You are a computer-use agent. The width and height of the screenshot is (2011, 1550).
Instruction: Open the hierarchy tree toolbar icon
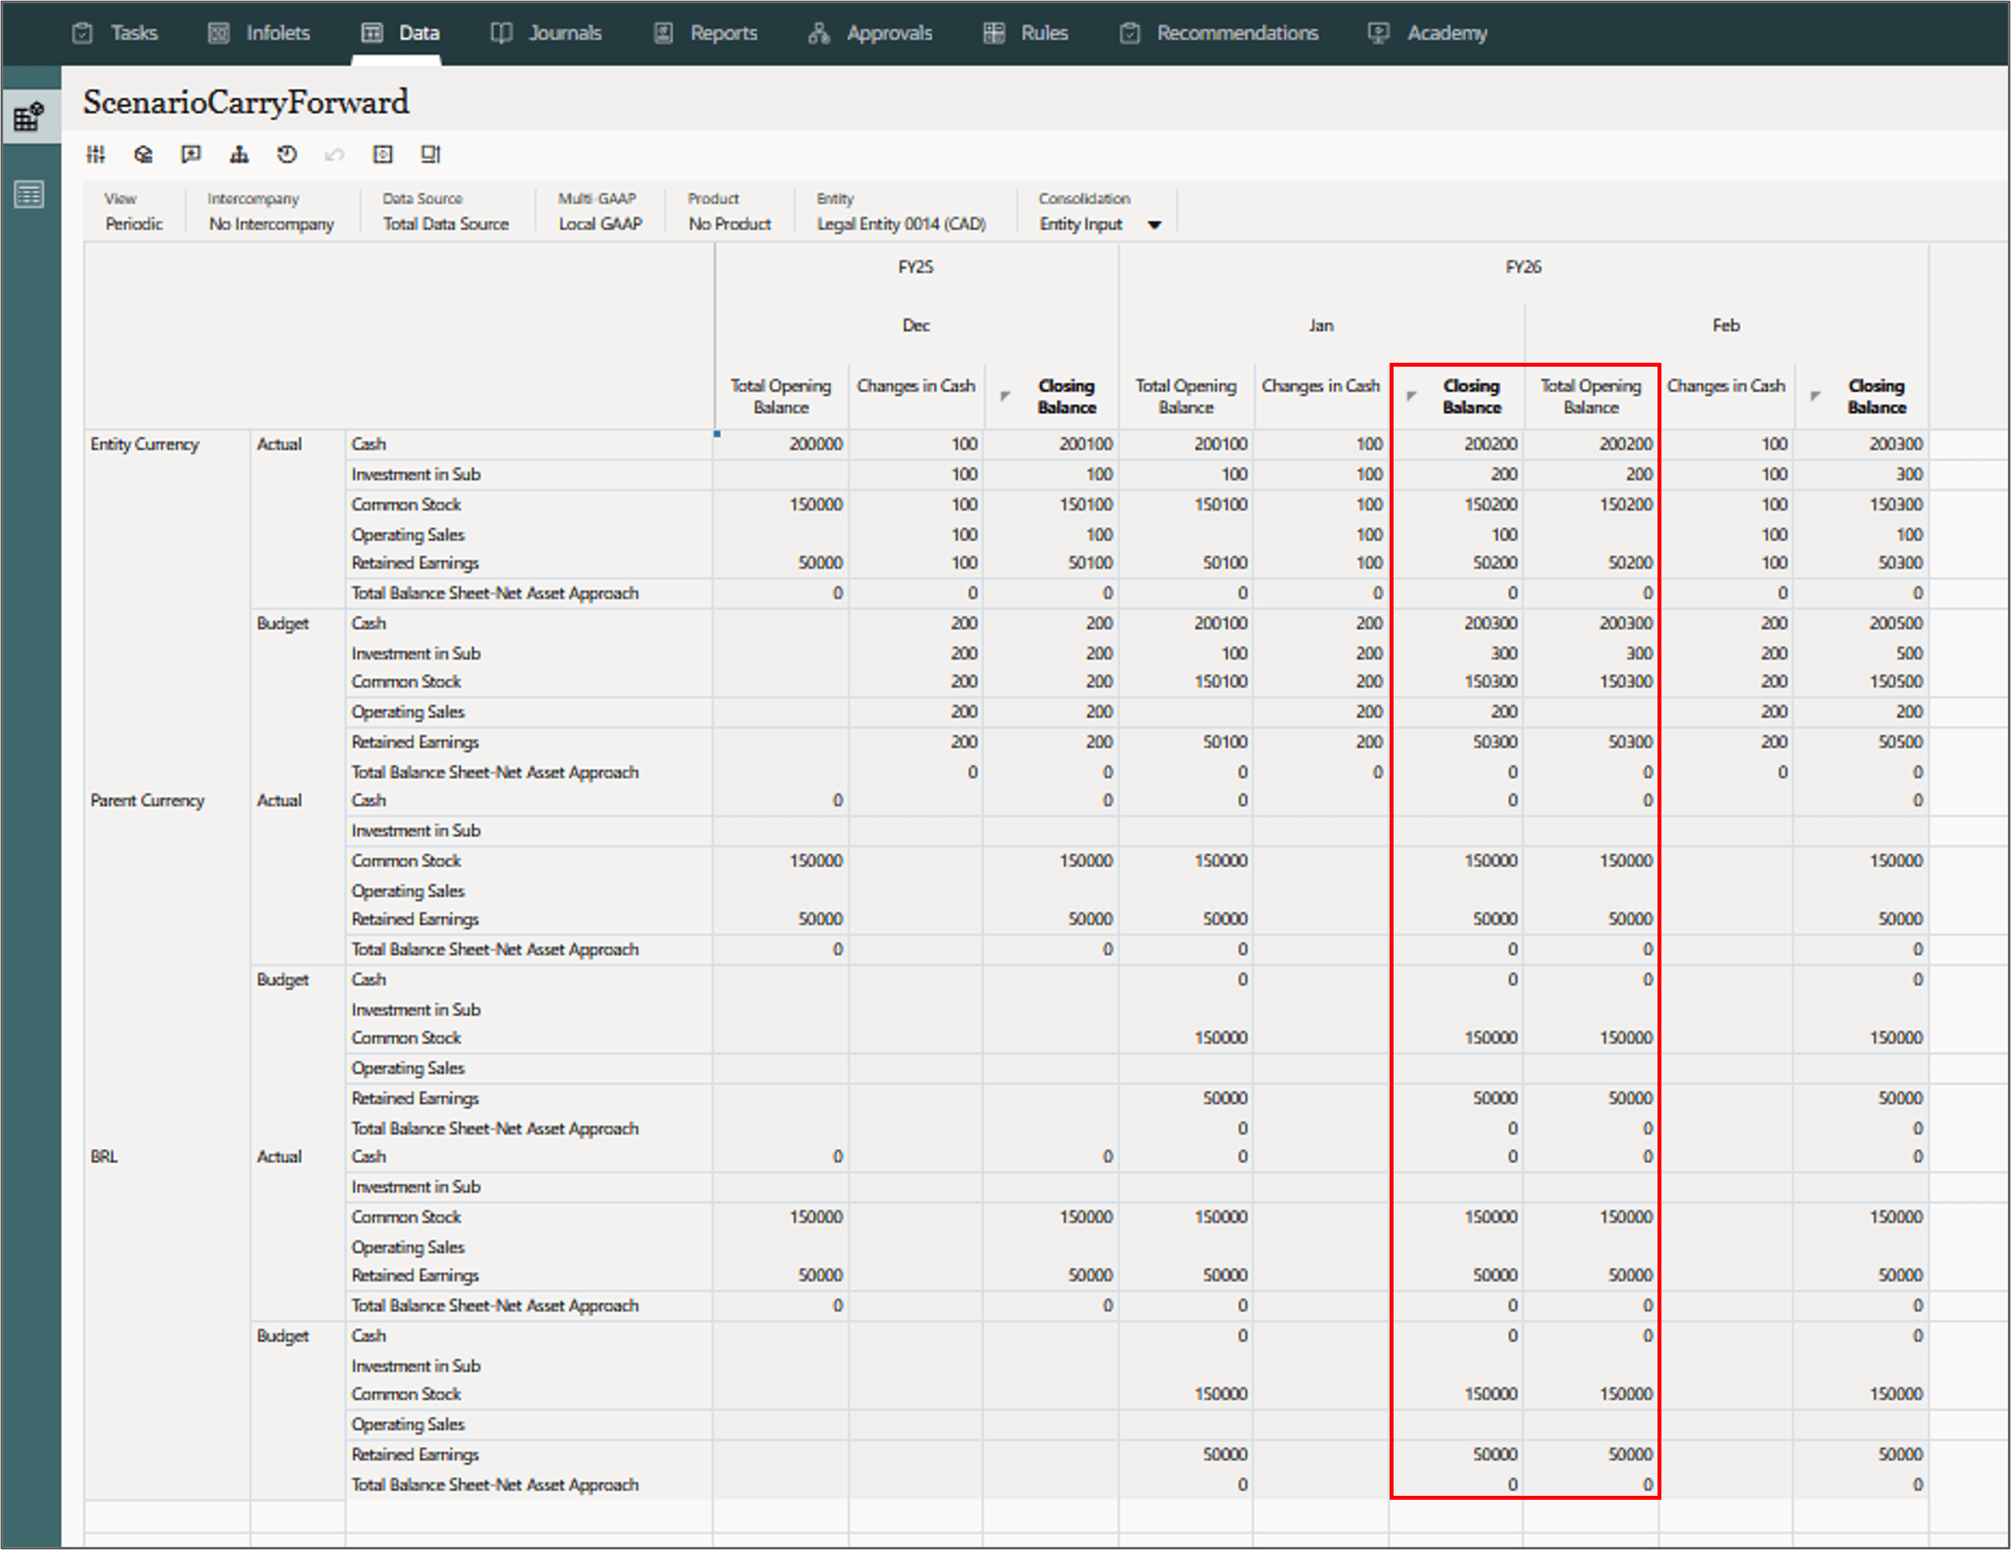[x=239, y=155]
